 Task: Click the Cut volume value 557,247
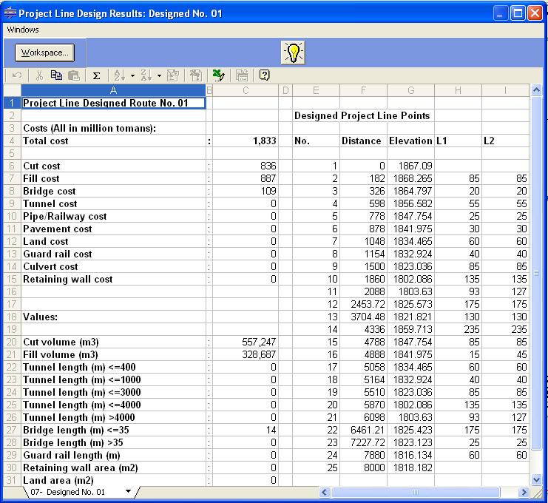tap(246, 342)
